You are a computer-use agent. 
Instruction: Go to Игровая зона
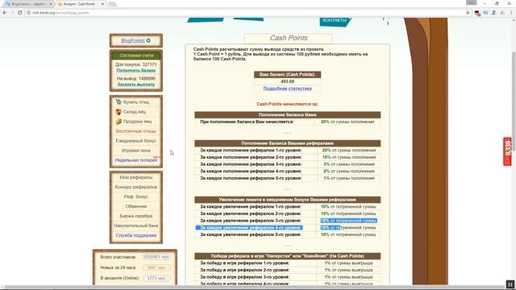tap(136, 151)
